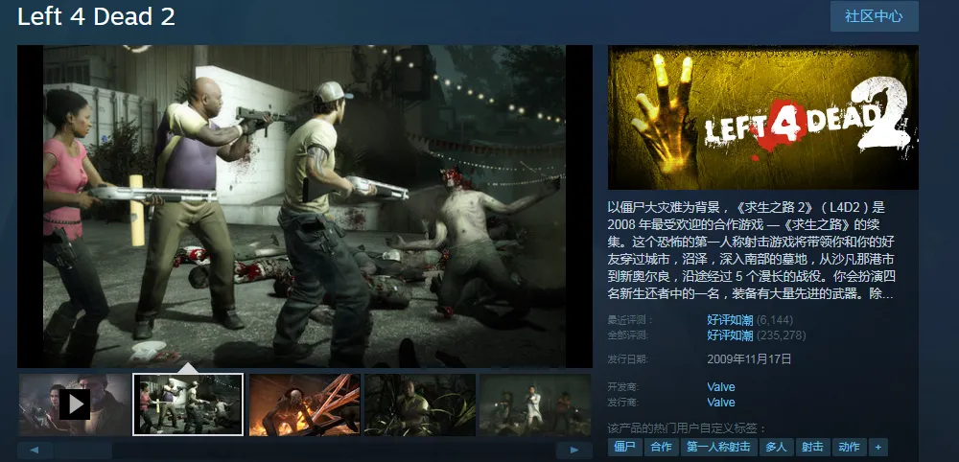Select the 第一人称射击 tag
The width and height of the screenshot is (959, 462).
718,447
